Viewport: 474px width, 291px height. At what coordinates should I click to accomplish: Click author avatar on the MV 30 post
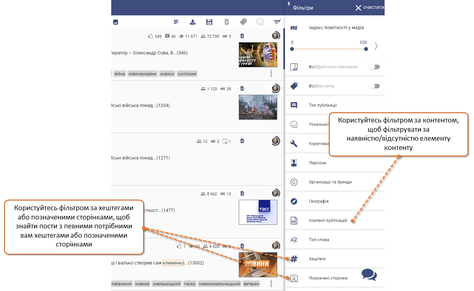[275, 88]
